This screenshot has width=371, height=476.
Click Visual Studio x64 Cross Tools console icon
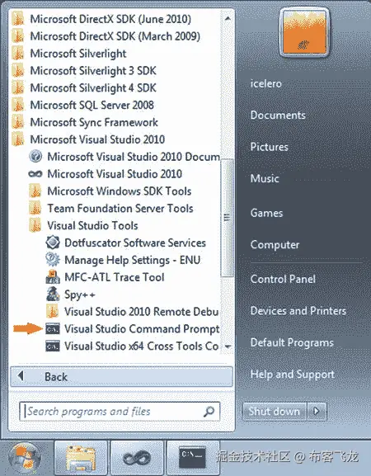point(53,346)
